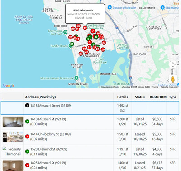Click the Crown Point Park label
Viewport: 181px width, 171px height.
100,61
